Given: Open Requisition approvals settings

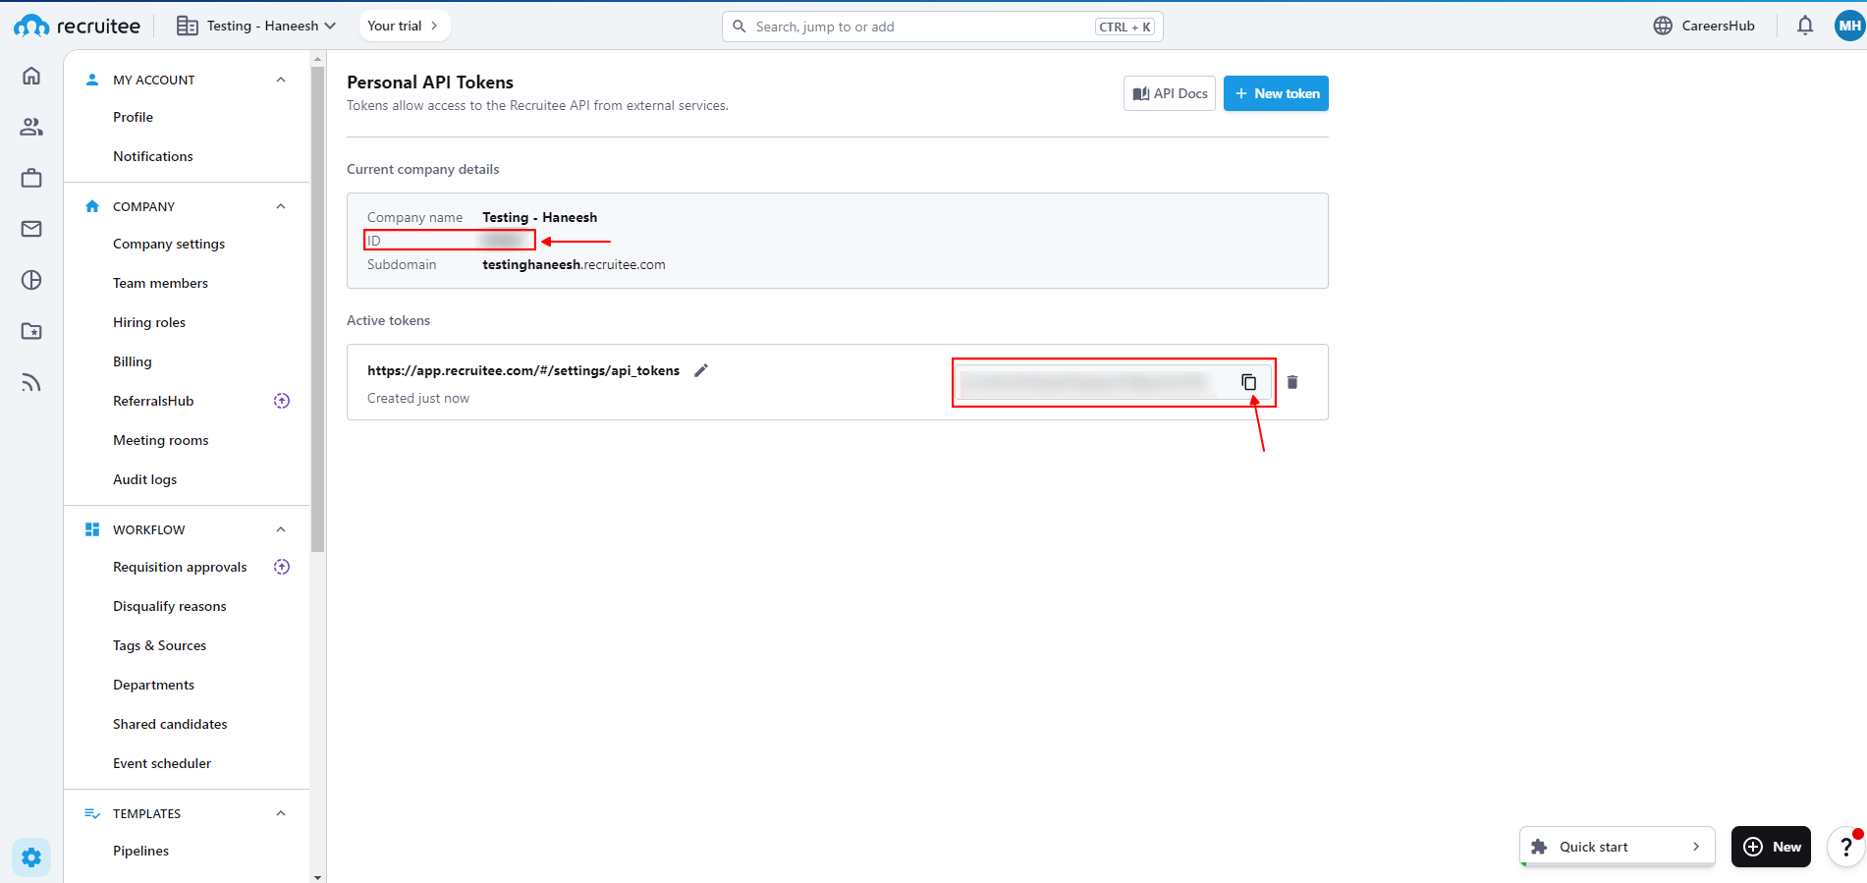Looking at the screenshot, I should [x=180, y=567].
